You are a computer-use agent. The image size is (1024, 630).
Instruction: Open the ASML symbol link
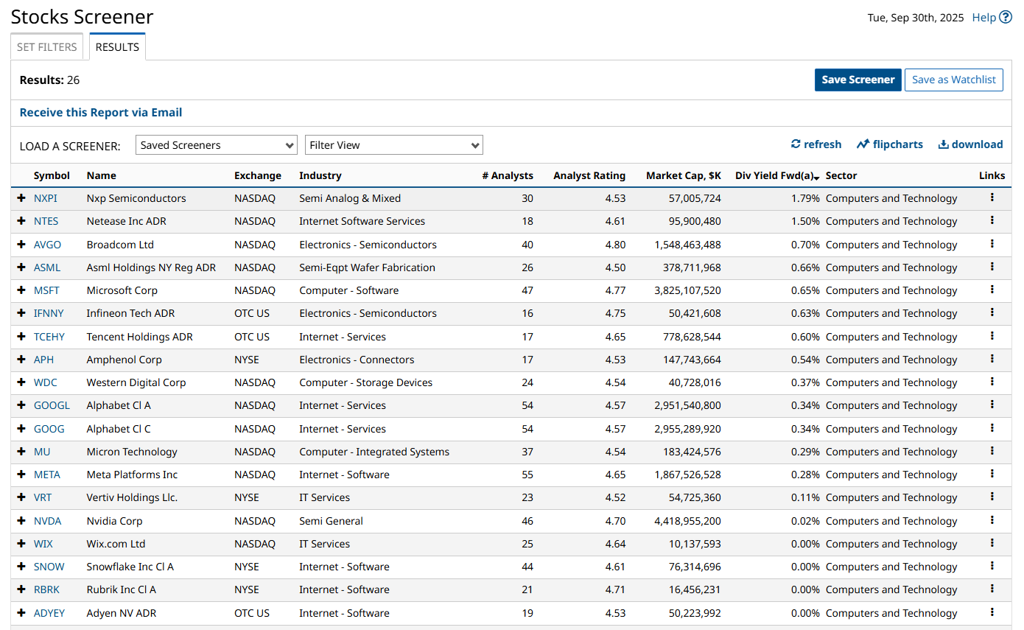(x=47, y=267)
